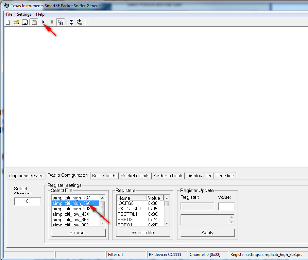Screen dimensions: 308x260
Task: Click the register description text box
Action: pyautogui.click(x=205, y=220)
